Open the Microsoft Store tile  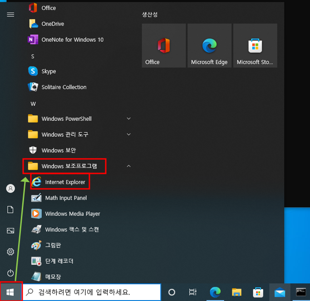coord(255,46)
